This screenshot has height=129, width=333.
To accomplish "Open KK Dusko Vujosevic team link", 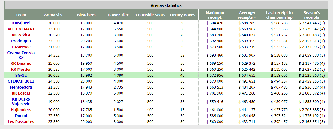I will click(x=21, y=101).
